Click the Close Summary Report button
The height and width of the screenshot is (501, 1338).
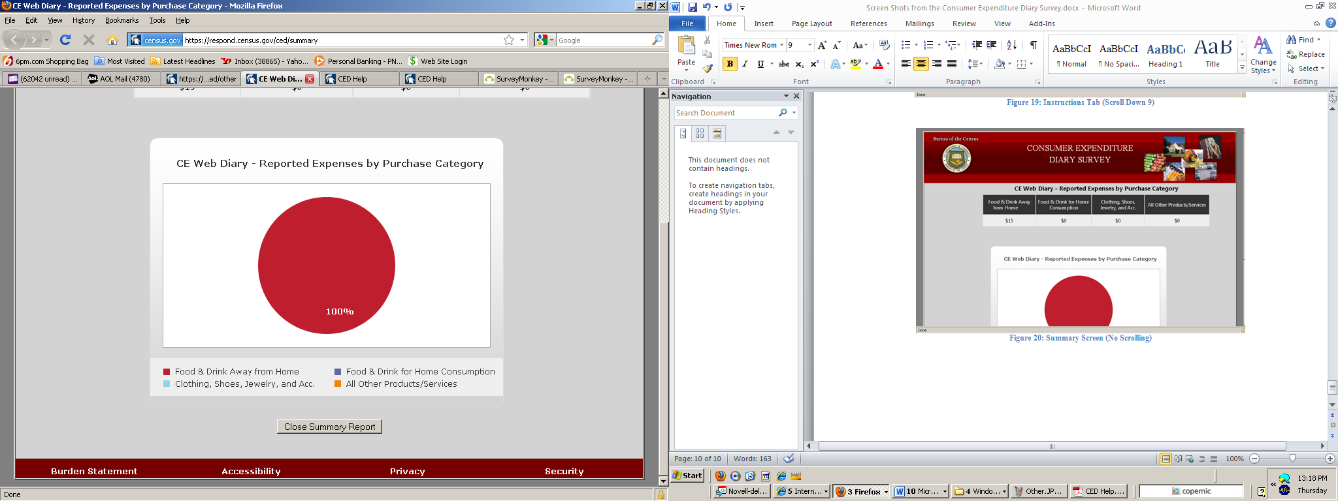click(x=329, y=427)
